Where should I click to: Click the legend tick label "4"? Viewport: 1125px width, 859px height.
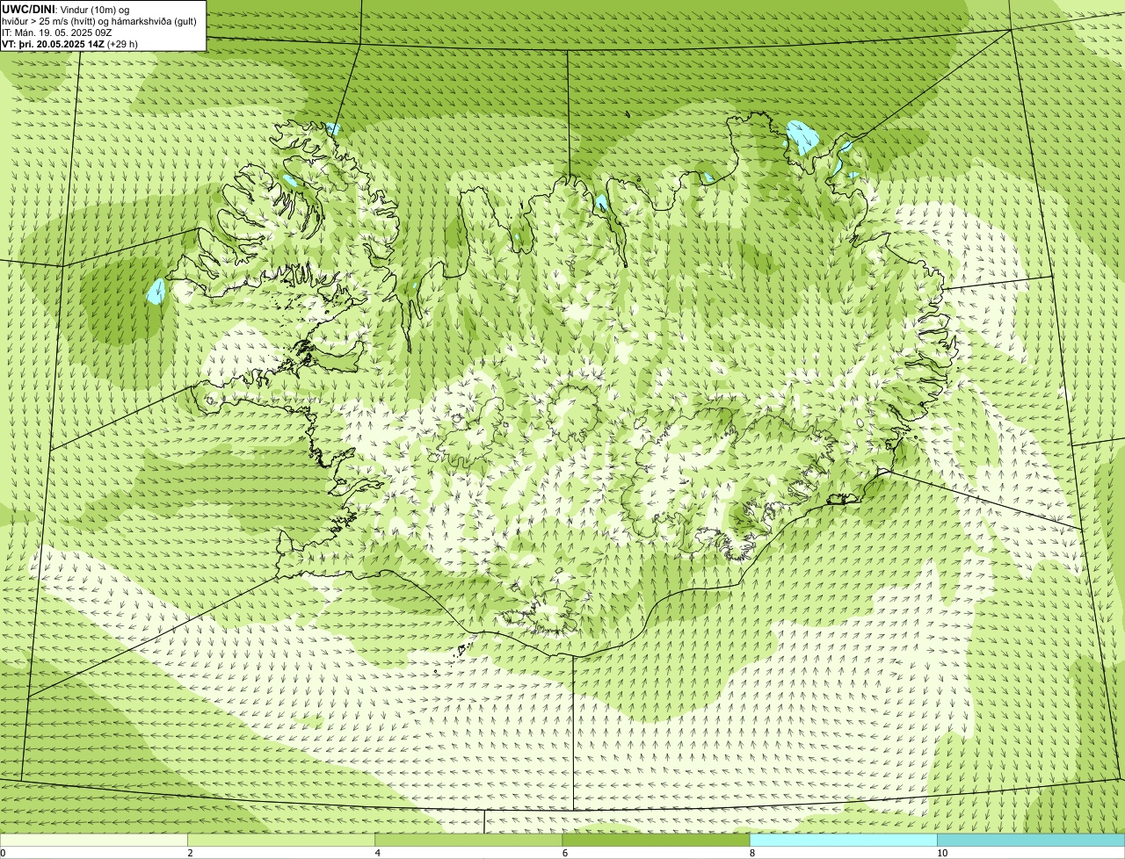click(377, 854)
